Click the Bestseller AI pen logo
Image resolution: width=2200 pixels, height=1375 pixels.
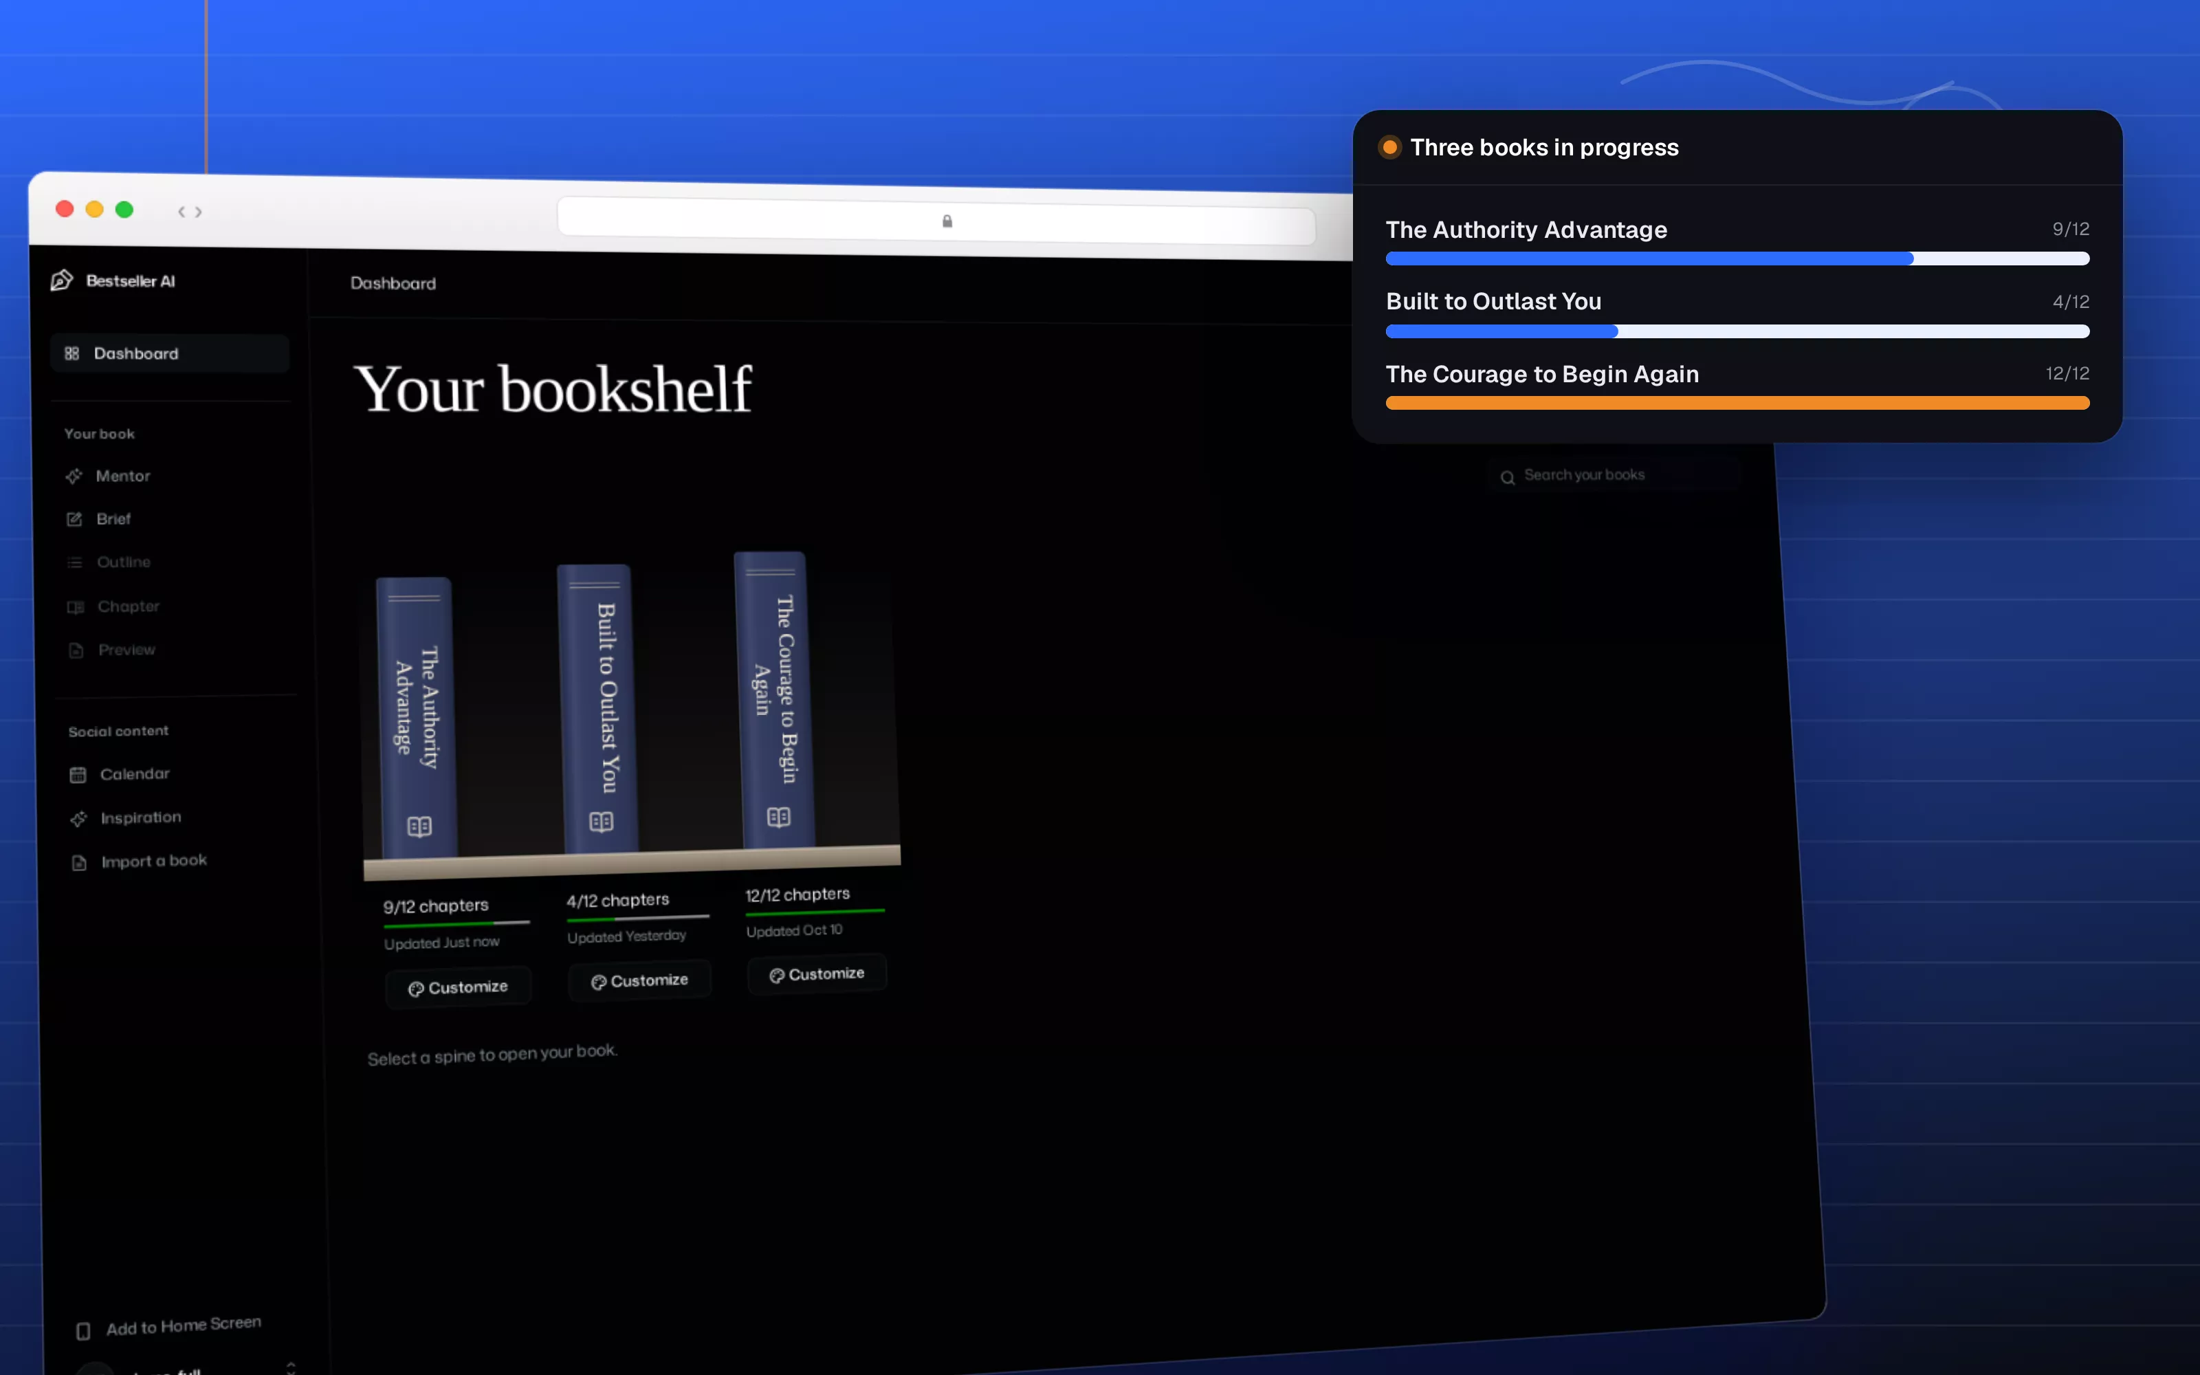click(62, 280)
